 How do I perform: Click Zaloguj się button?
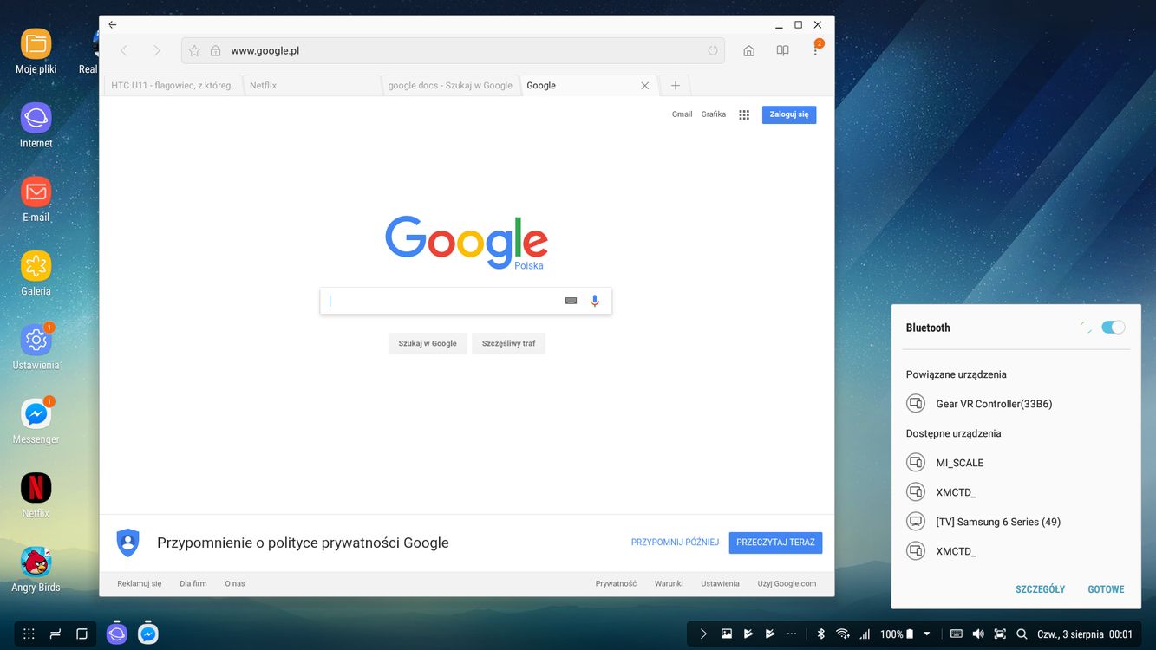point(789,114)
